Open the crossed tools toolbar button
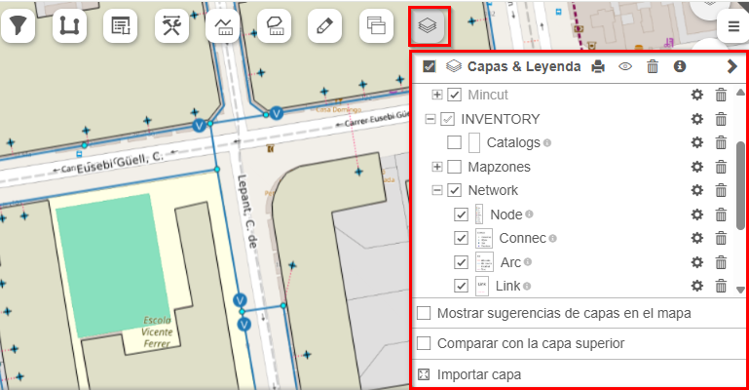The height and width of the screenshot is (390, 749). pos(173,26)
